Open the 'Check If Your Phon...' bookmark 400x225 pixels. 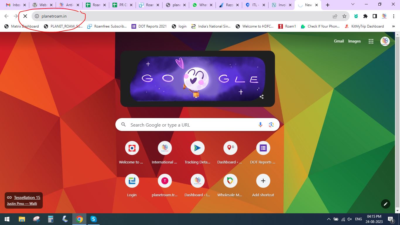pos(320,26)
